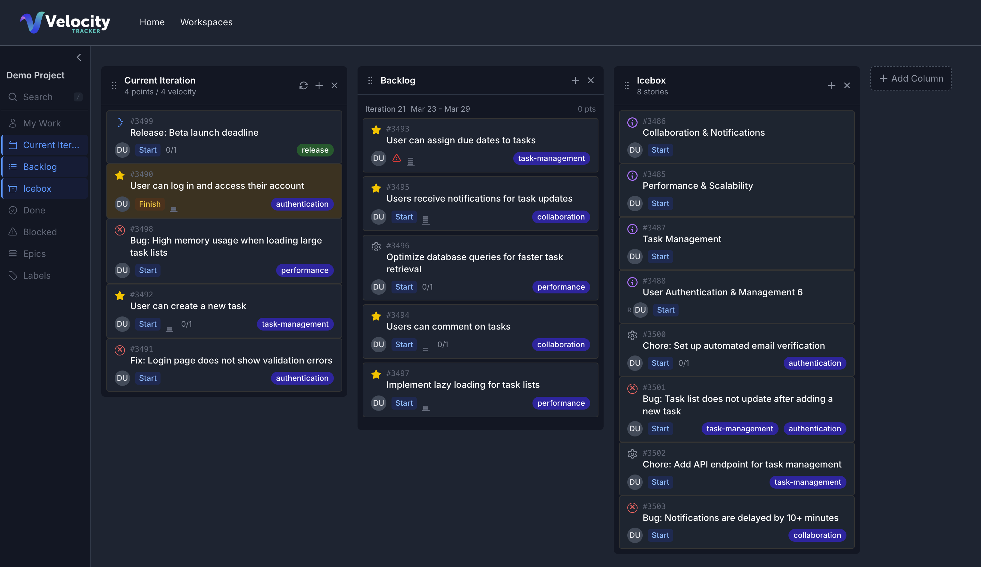This screenshot has height=567, width=981.
Task: Open the Workspaces menu
Action: 206,22
